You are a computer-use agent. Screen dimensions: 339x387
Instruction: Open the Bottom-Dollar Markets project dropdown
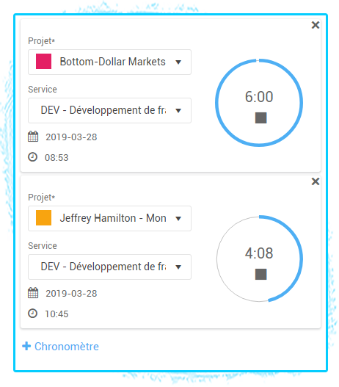tap(109, 62)
